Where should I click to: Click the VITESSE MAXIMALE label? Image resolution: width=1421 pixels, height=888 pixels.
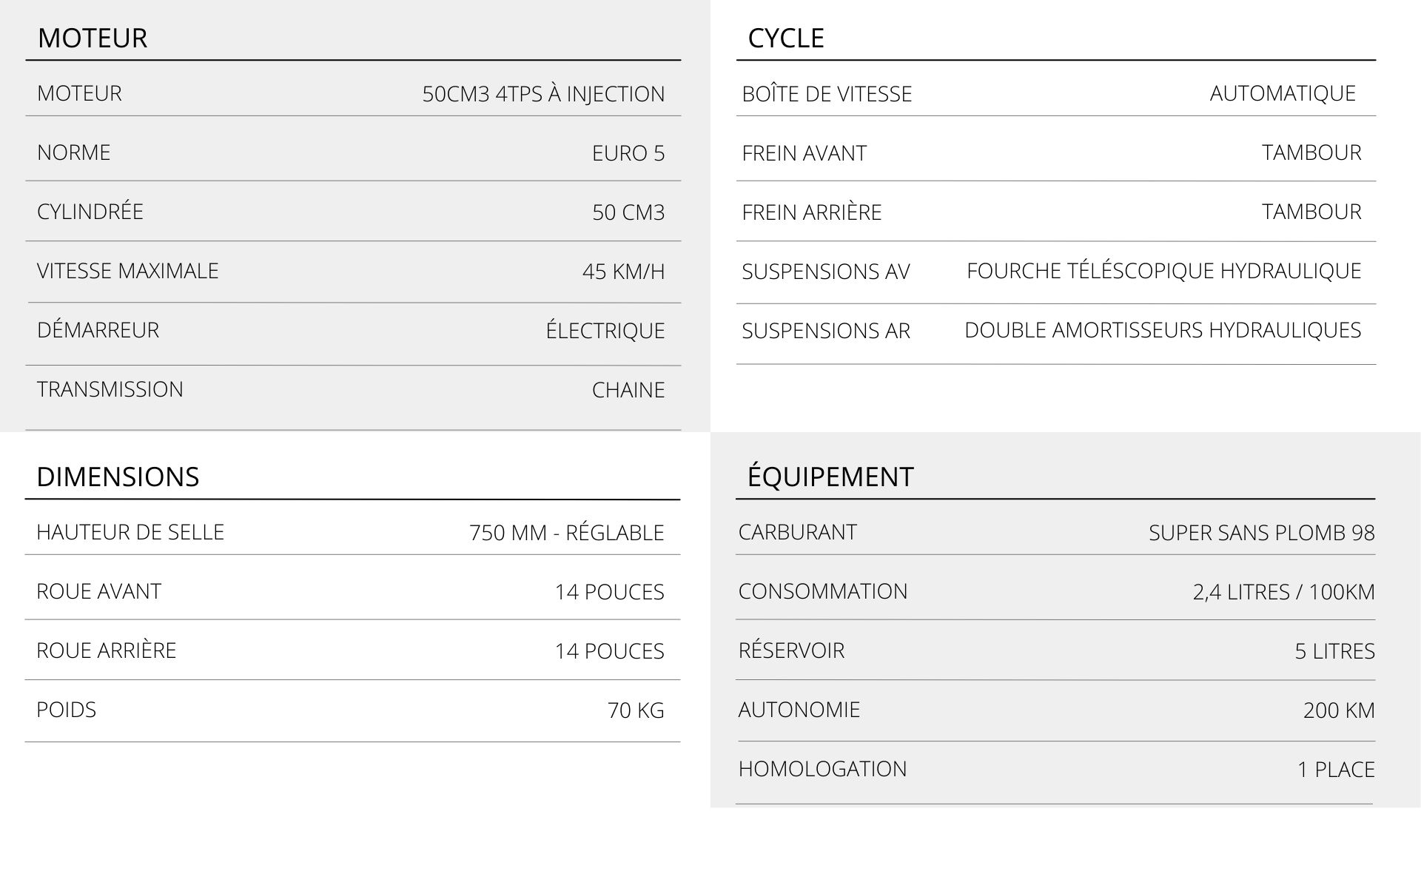click(x=127, y=271)
